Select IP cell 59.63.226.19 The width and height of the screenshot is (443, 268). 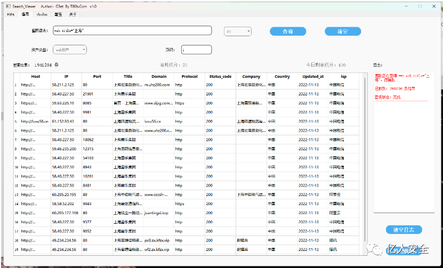tap(67, 103)
